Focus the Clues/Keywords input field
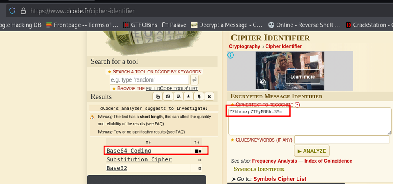Viewport: 393px width, 184px height. (342, 140)
